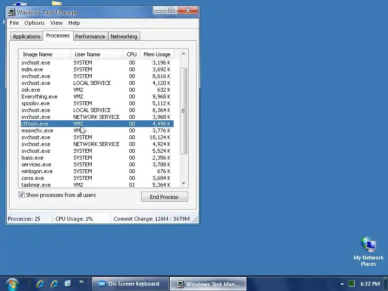Open My Network Places desktop icon
This screenshot has width=388, height=291.
pos(369,251)
